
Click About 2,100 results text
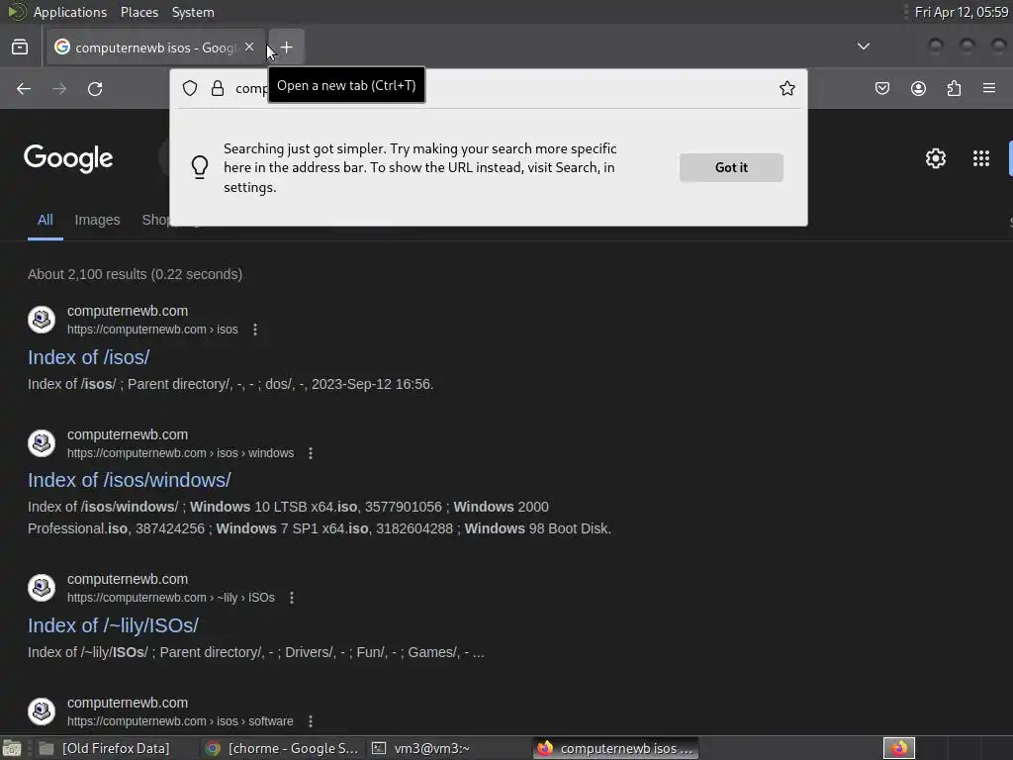[x=135, y=274]
